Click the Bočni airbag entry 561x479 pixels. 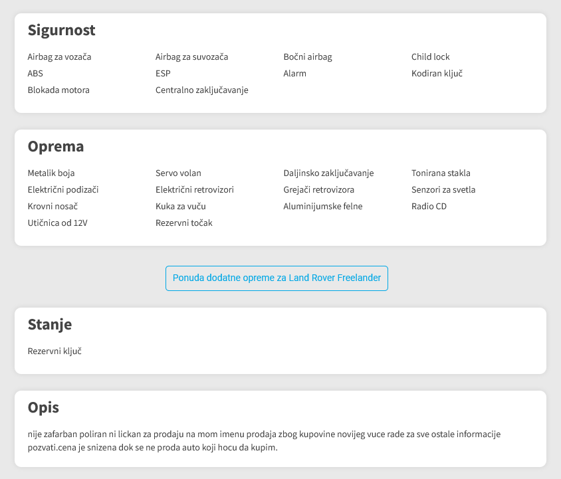(x=308, y=57)
